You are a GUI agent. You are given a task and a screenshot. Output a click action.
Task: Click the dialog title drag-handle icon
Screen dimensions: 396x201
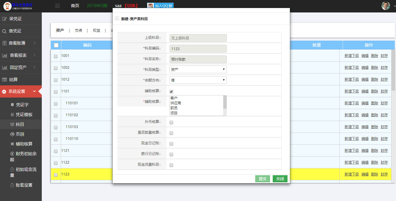(117, 18)
